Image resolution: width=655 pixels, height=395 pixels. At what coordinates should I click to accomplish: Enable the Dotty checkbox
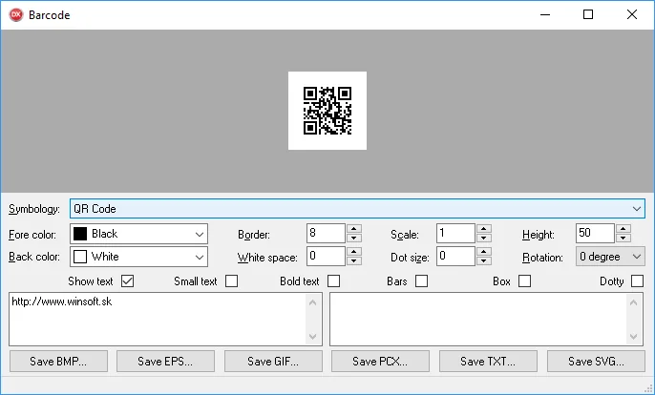point(637,281)
